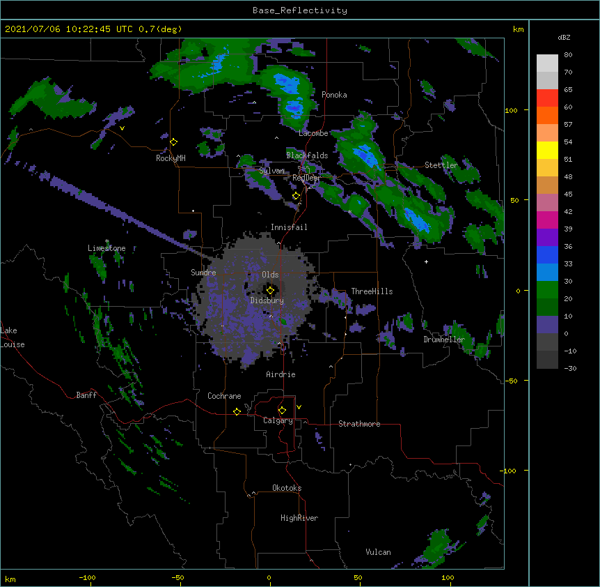This screenshot has height=587, width=600.
Task: Click the Base_Reflectivity title
Action: (300, 10)
